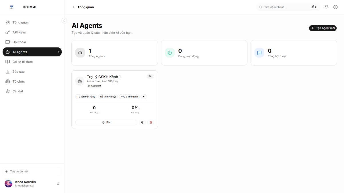Click the gear settings icon on agent card
The height and width of the screenshot is (193, 344).
pos(142,122)
